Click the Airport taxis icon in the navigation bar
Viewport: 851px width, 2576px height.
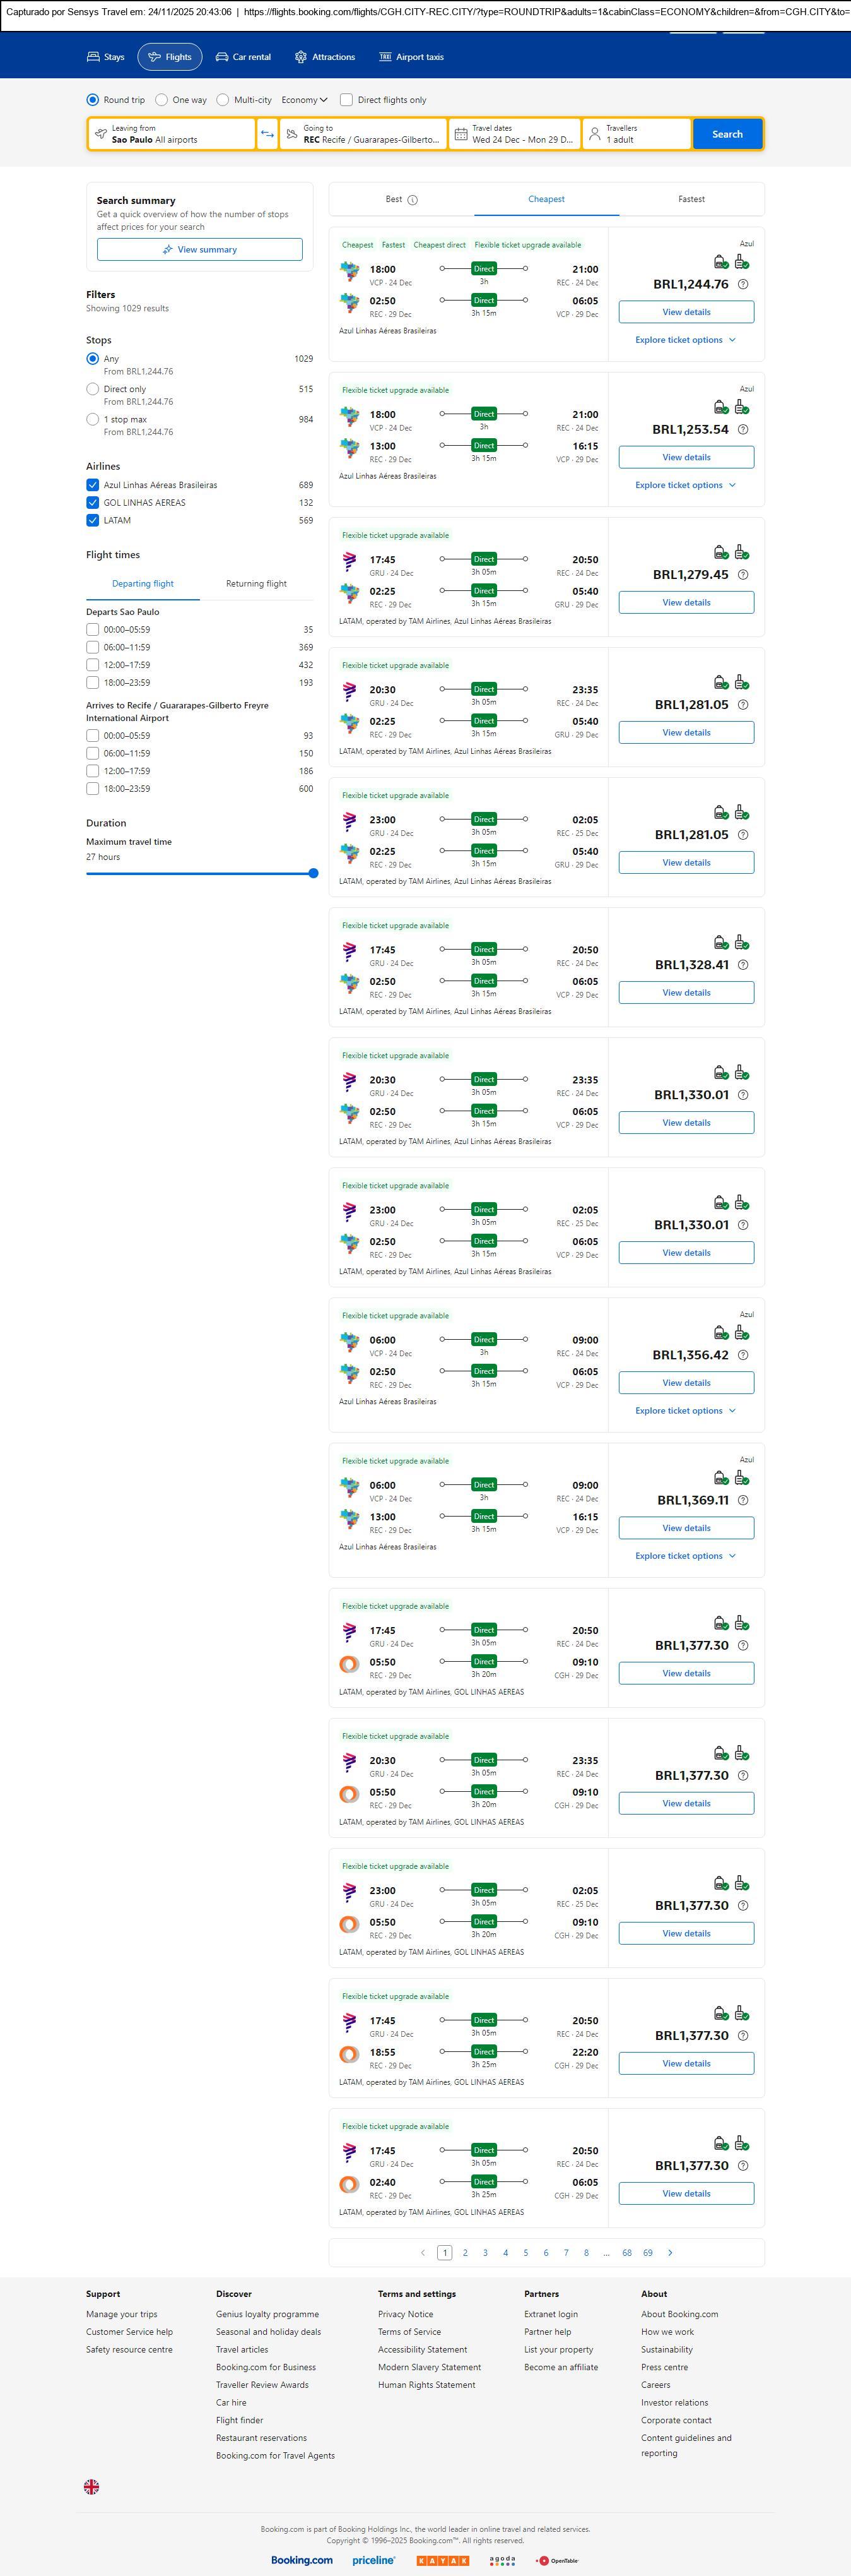pyautogui.click(x=385, y=57)
